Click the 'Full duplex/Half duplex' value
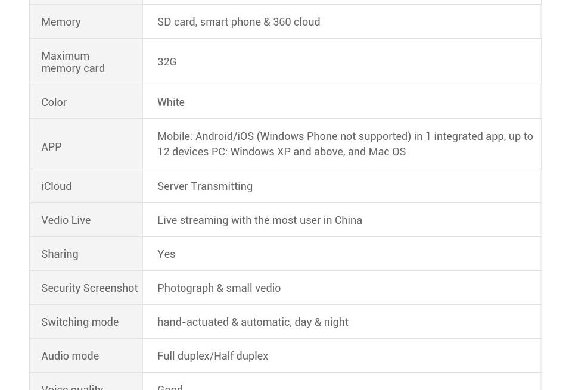This screenshot has height=390, width=572. 213,355
